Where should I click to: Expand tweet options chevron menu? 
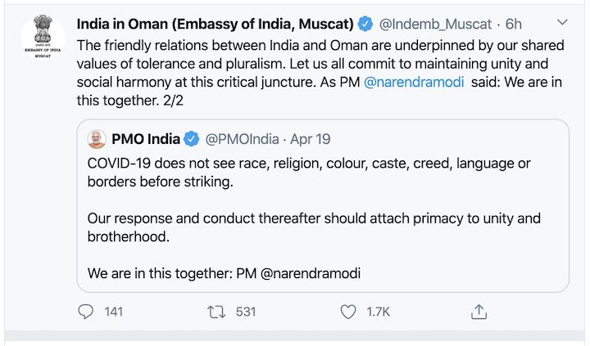(x=561, y=21)
